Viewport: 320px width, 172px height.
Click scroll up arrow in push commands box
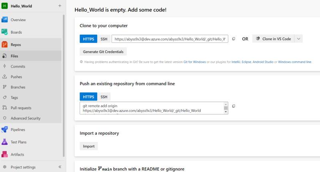pyautogui.click(x=226, y=104)
